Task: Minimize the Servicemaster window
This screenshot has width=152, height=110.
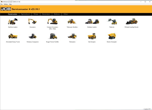Action: 141,2
